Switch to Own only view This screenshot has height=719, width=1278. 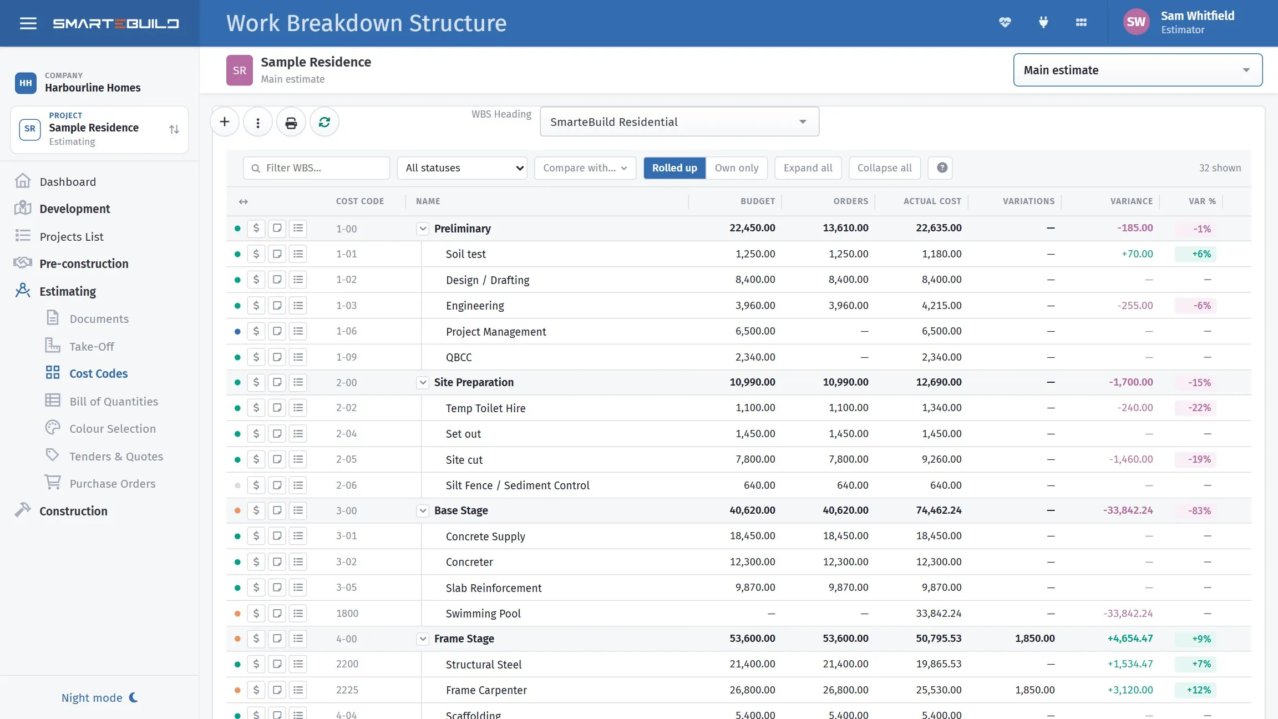[x=736, y=168]
